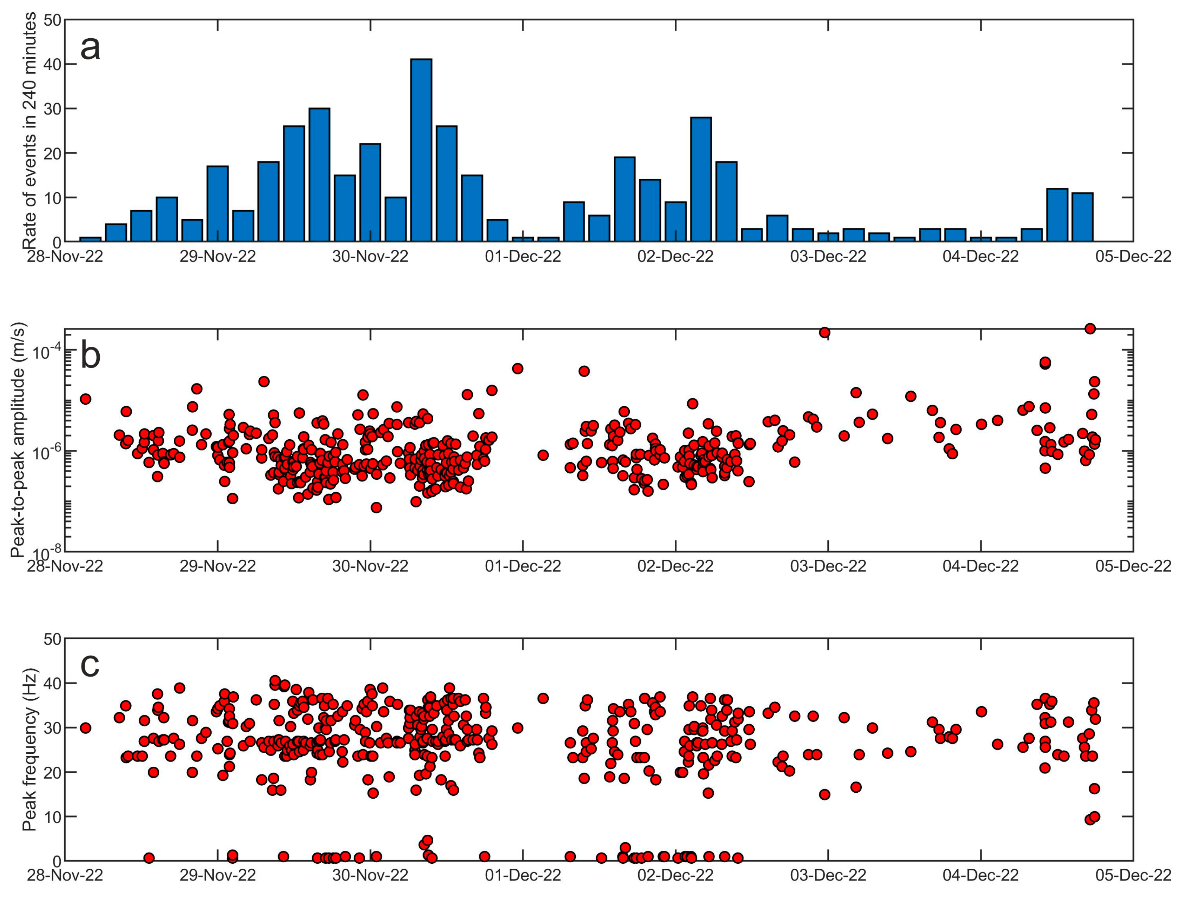Click the '01-Dec-22' tick label under panel a
This screenshot has width=1185, height=899.
[523, 256]
